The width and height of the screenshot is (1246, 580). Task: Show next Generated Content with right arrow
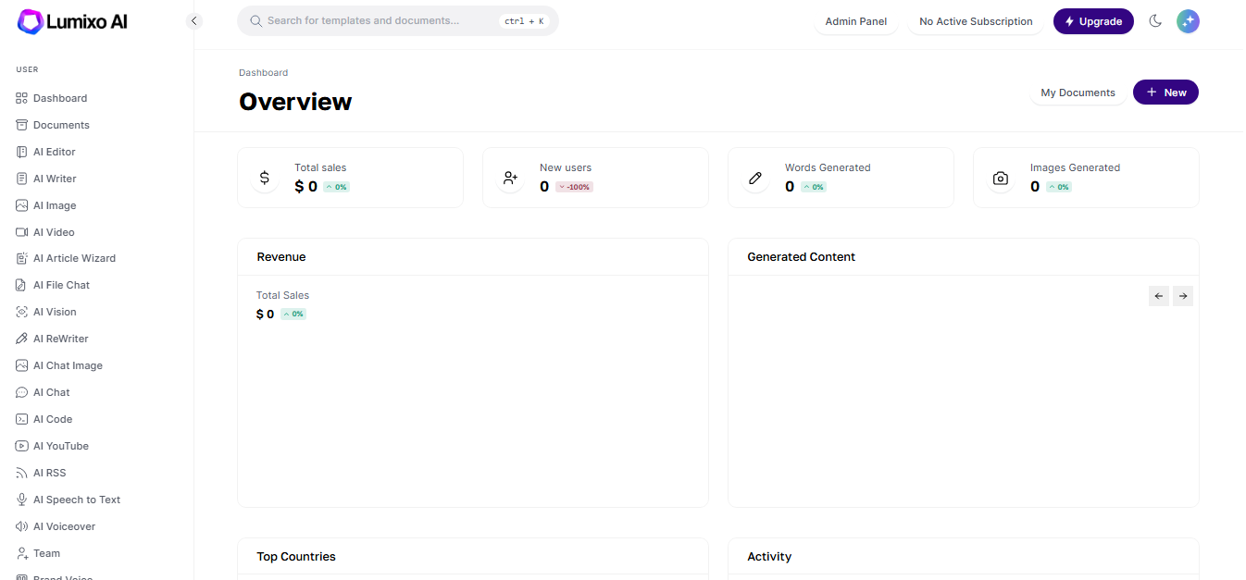(1182, 295)
